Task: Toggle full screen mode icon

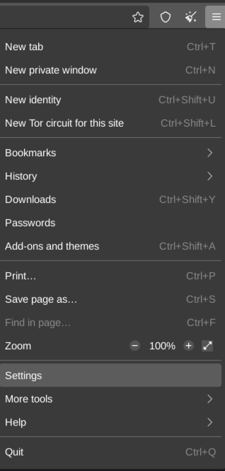Action: pos(207,346)
